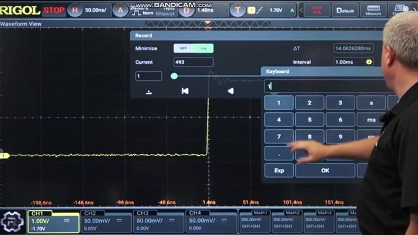Tap the 1.40ns delay value
The height and width of the screenshot is (235, 418).
pyautogui.click(x=205, y=10)
